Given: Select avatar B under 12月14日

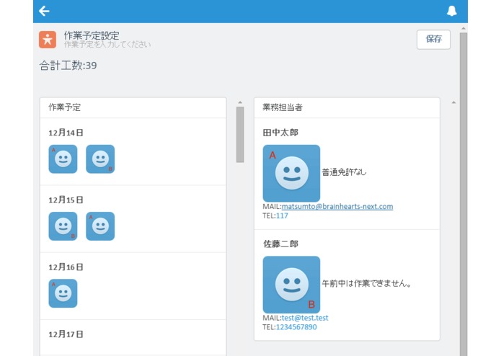Looking at the screenshot, I should (100, 159).
